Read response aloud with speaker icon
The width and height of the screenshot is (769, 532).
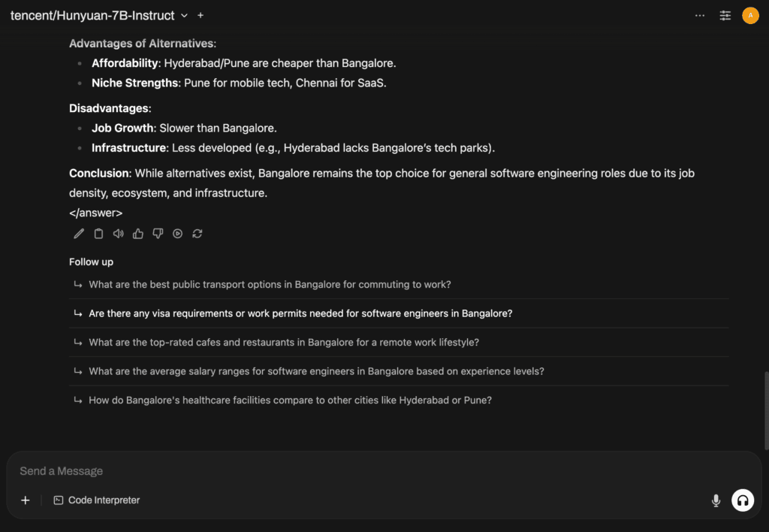pos(118,234)
